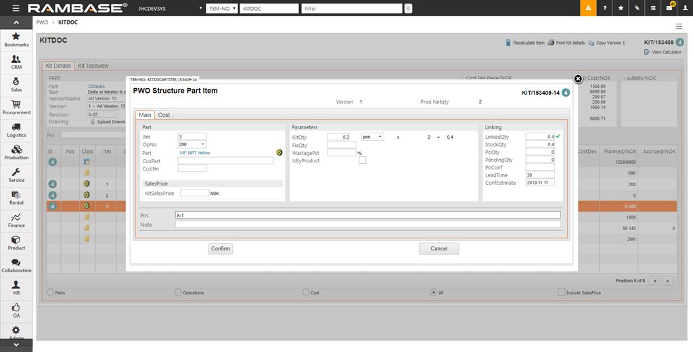Image resolution: width=693 pixels, height=352 pixels.
Task: Click the help question mark icon
Action: pos(604,8)
